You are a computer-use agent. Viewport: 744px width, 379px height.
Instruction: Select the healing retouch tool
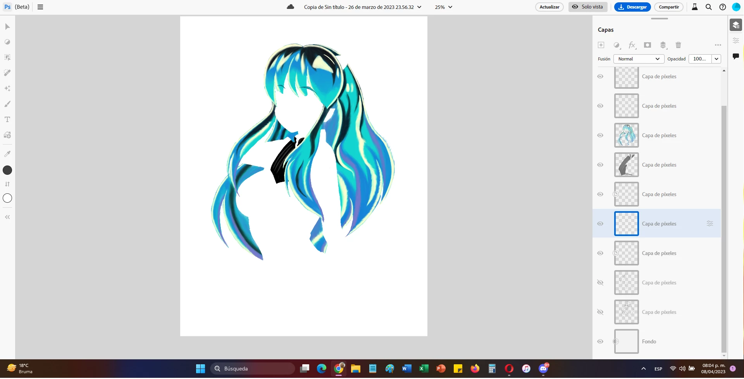click(x=7, y=73)
